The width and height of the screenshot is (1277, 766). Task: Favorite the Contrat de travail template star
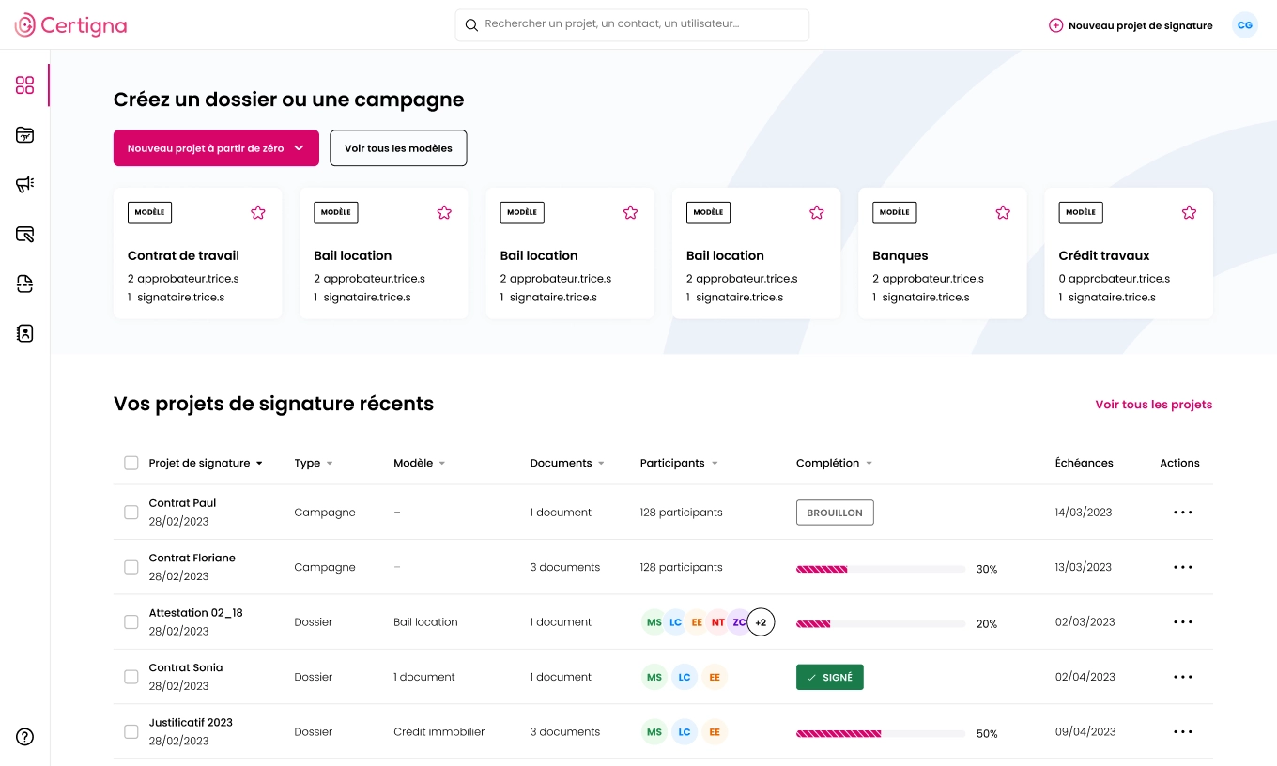point(258,212)
